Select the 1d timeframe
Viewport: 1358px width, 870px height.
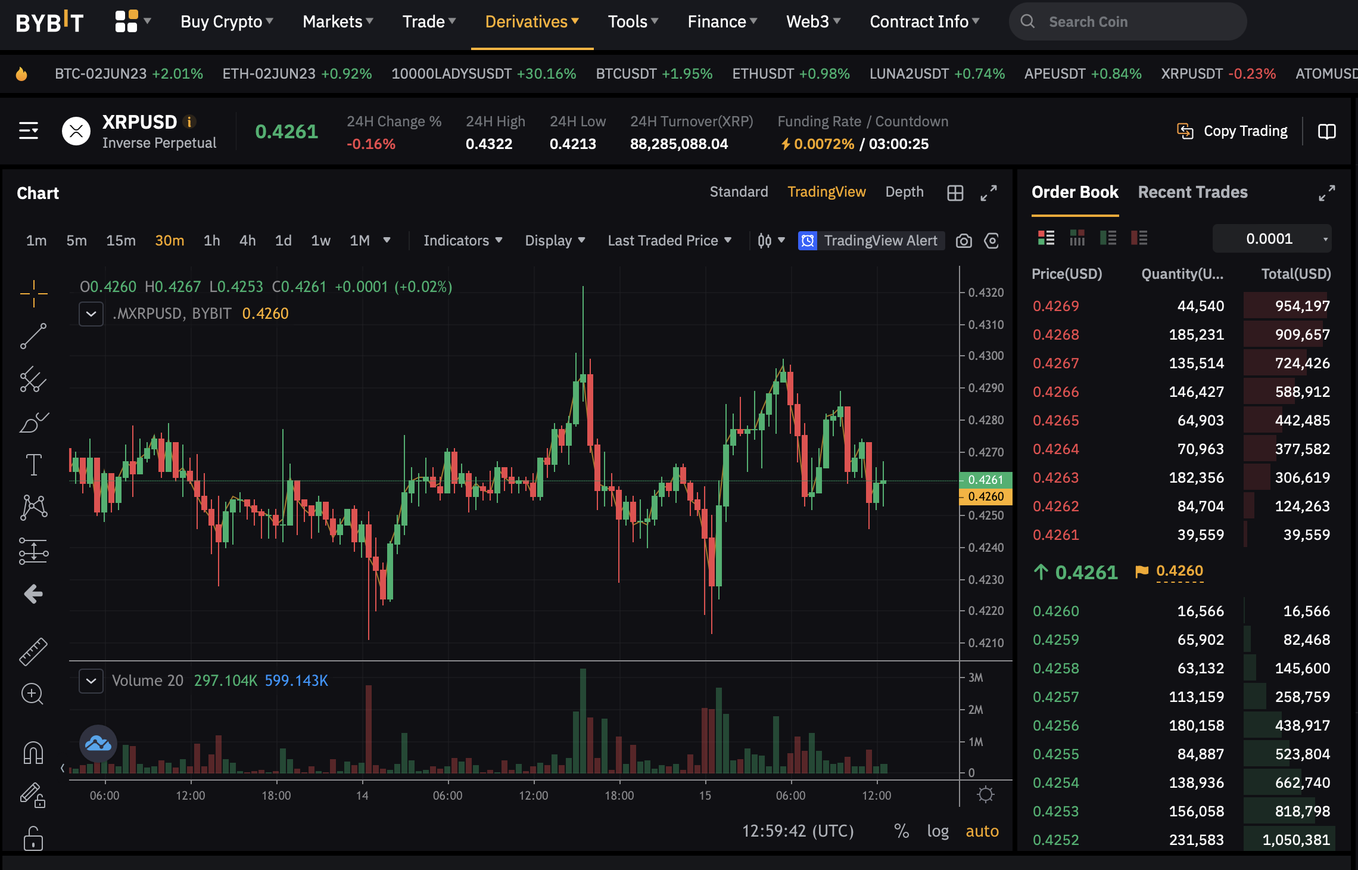tap(283, 241)
